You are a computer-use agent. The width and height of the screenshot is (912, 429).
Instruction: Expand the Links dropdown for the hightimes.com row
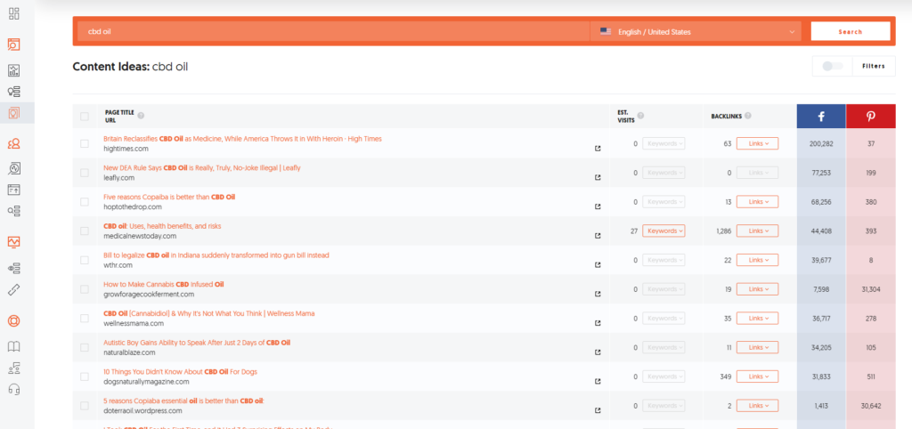[757, 143]
